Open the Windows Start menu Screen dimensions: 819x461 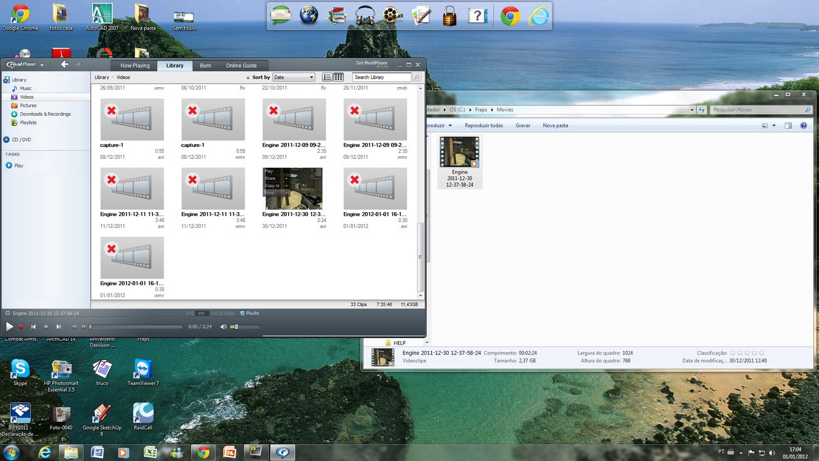[x=11, y=452]
